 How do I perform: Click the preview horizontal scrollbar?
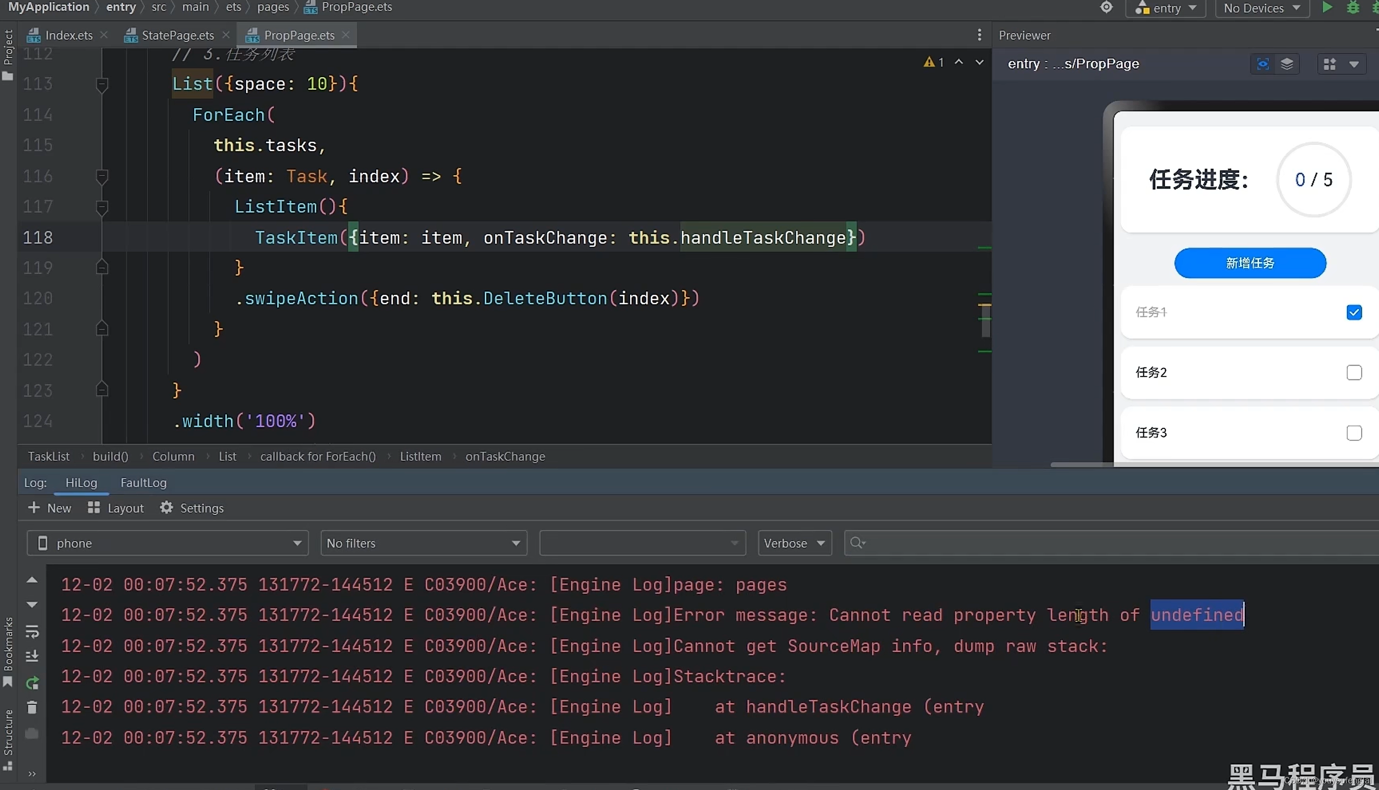(1214, 465)
